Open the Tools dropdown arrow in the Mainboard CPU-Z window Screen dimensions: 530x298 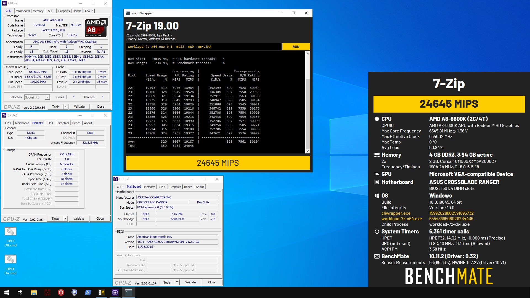point(177,282)
